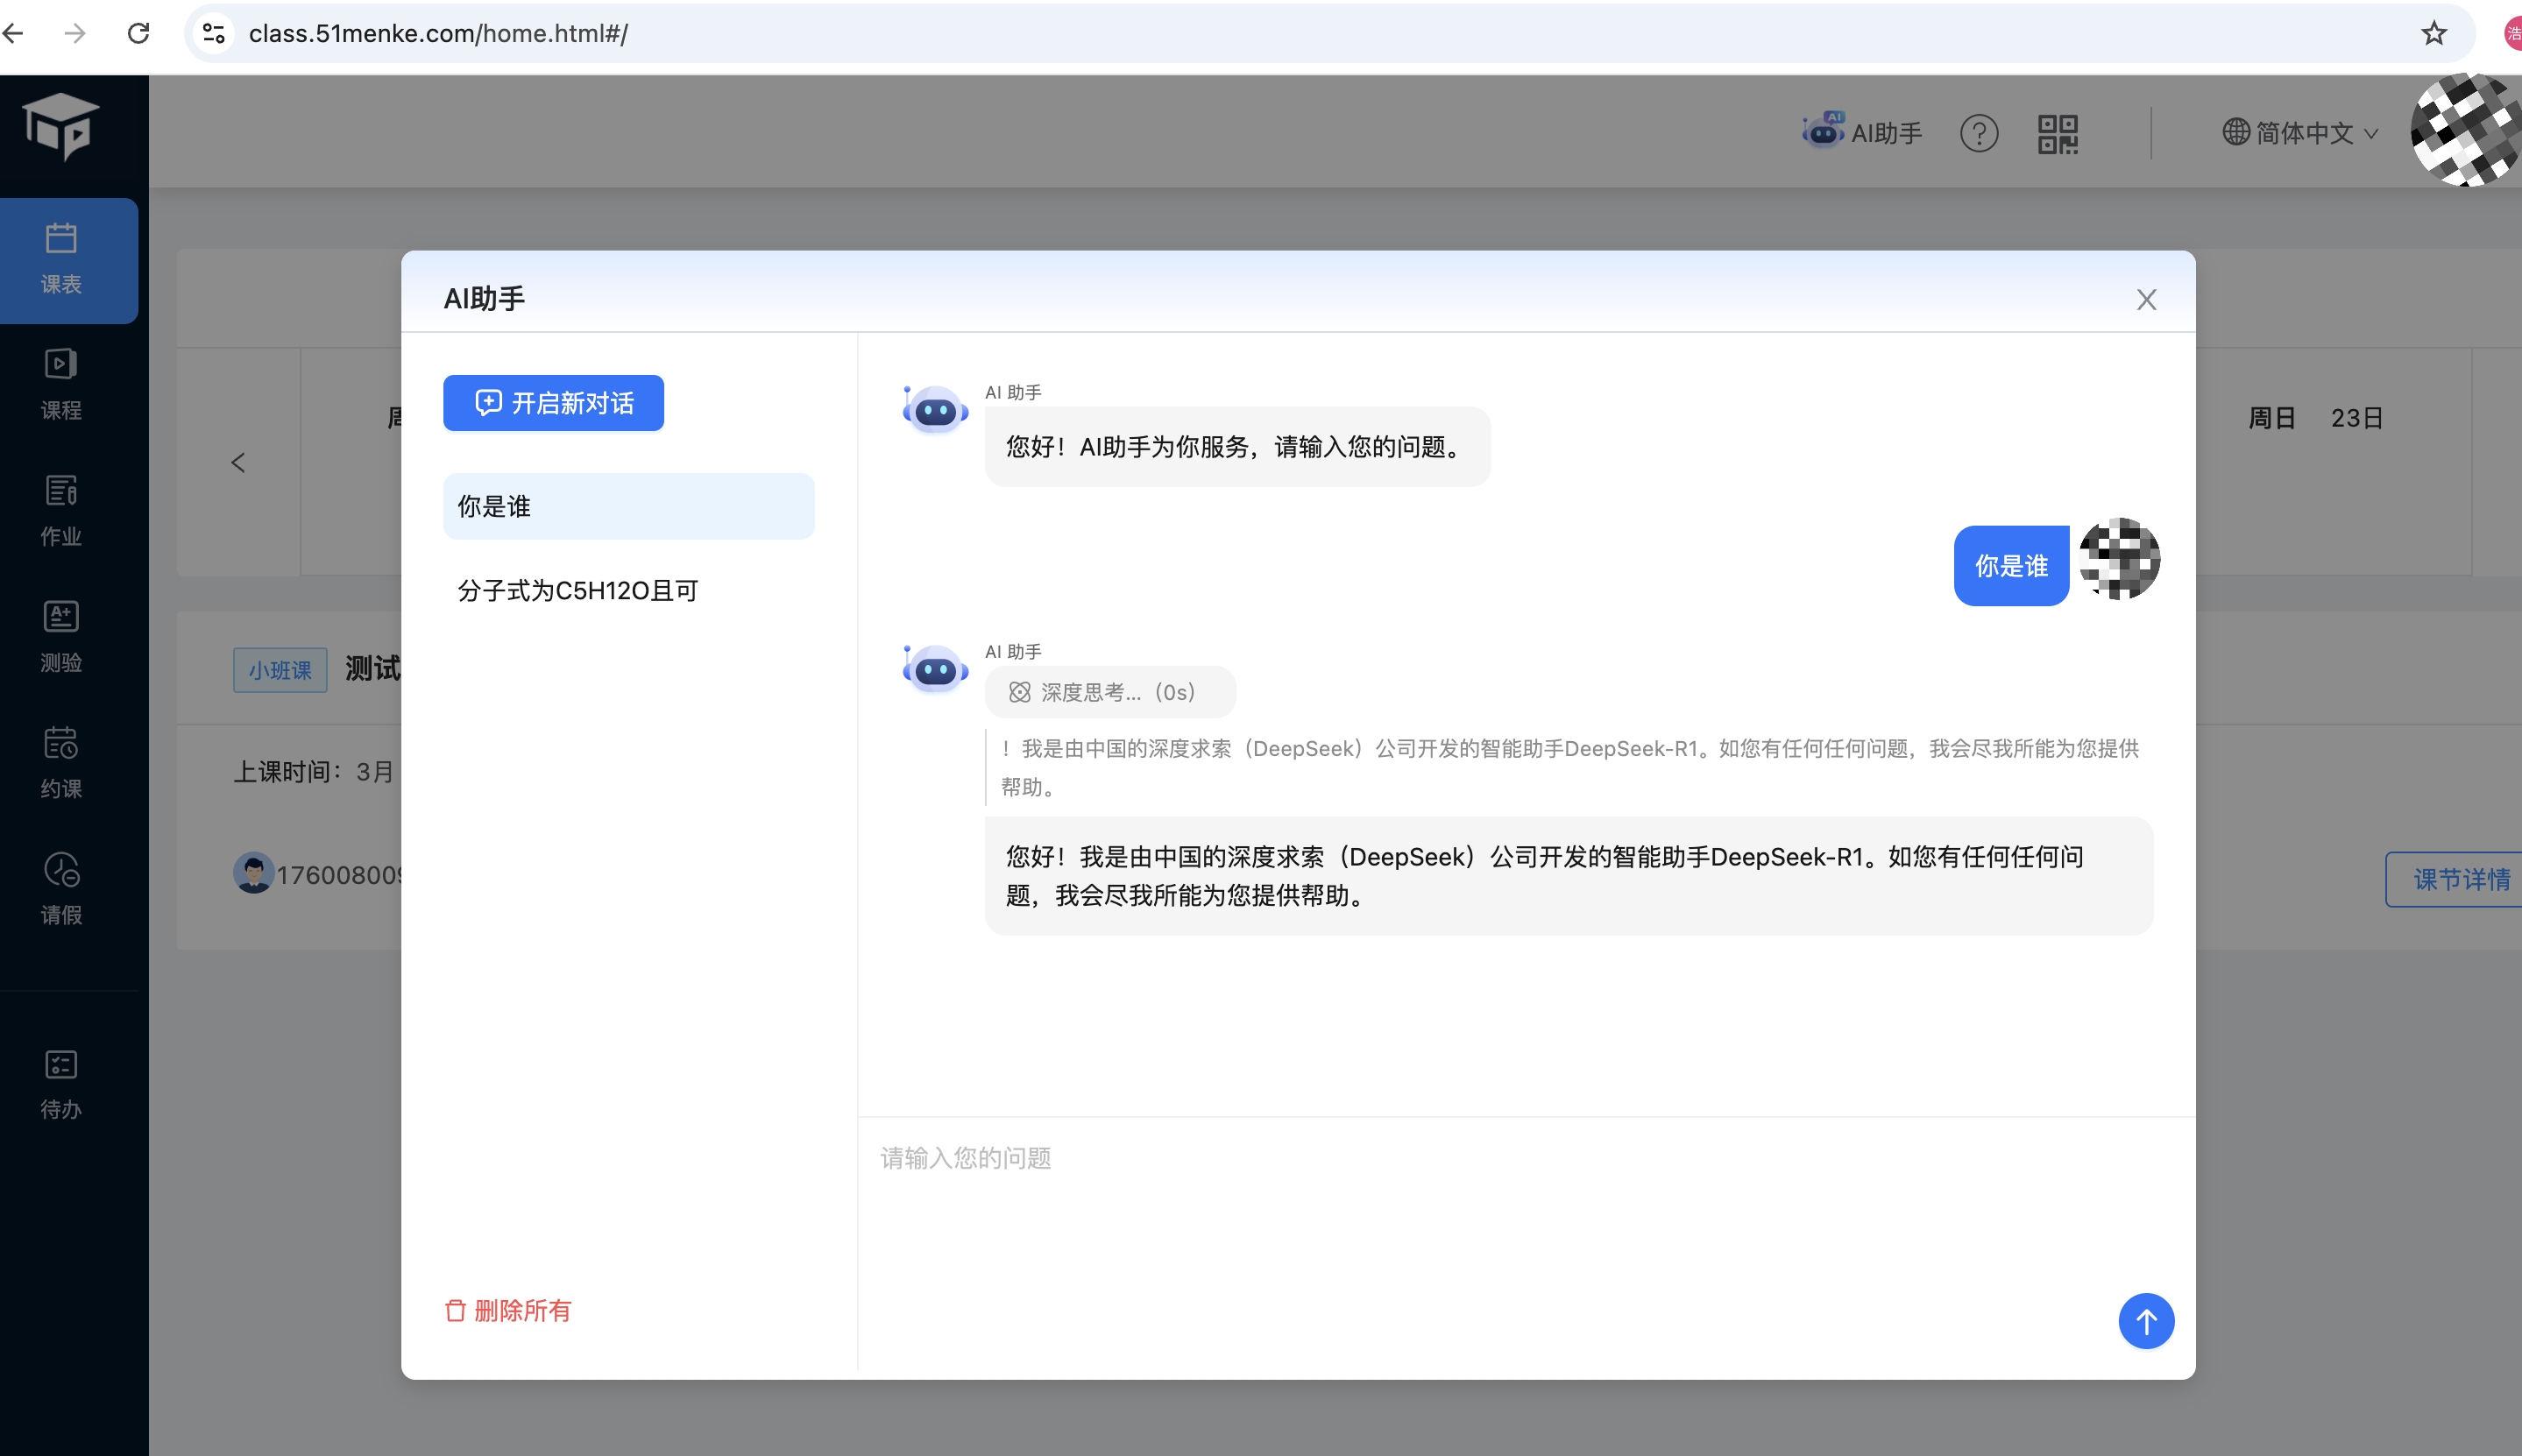Bookmark this page with star icon
The height and width of the screenshot is (1456, 2522).
2433,33
